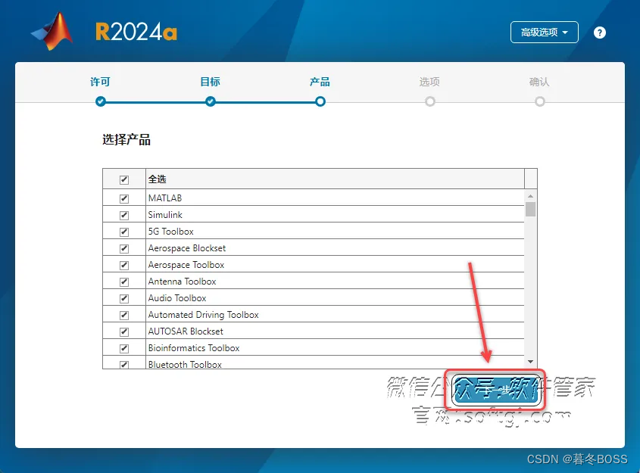Toggle the Audio Toolbox checkbox
This screenshot has width=640, height=473.
(x=124, y=299)
